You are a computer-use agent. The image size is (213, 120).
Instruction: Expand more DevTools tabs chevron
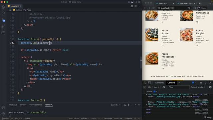(x=179, y=83)
